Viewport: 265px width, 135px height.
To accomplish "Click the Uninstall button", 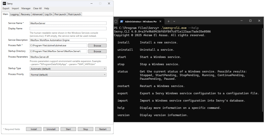I will click(x=51, y=129).
